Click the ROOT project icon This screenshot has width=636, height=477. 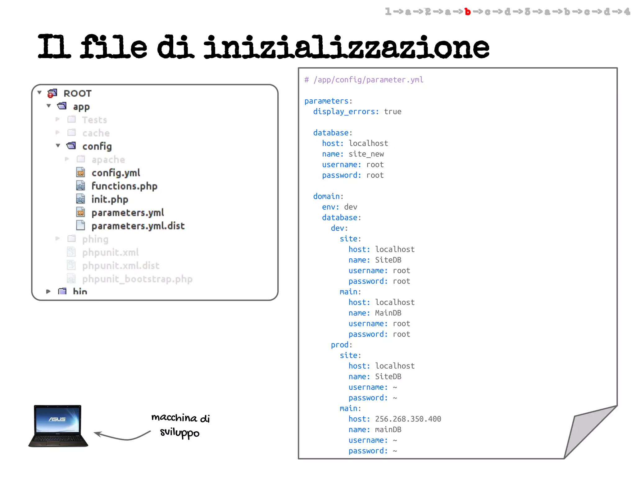click(x=52, y=93)
